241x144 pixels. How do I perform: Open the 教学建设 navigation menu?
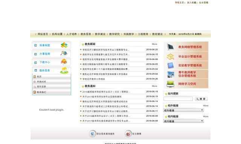(100, 34)
